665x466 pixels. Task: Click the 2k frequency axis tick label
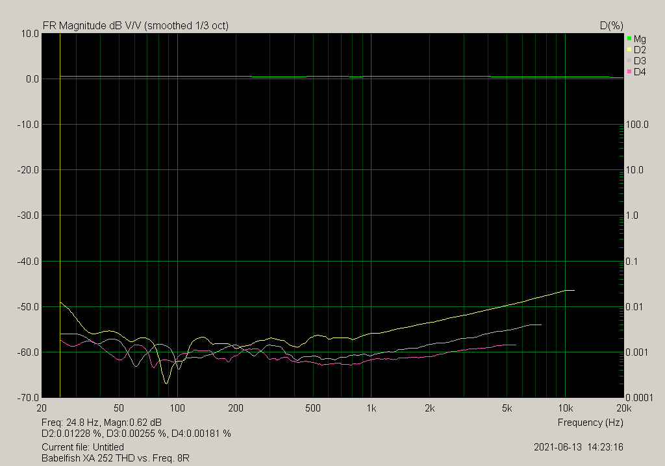(430, 408)
